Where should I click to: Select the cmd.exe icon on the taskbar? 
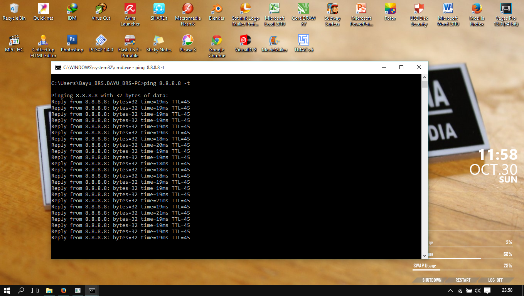(92, 291)
